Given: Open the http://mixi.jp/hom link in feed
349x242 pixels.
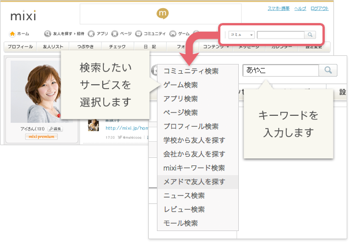Looking at the screenshot, I should tap(127, 128).
